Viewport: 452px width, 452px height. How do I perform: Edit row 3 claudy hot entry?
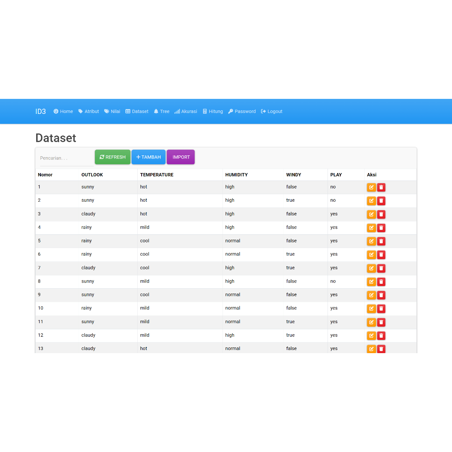point(371,214)
